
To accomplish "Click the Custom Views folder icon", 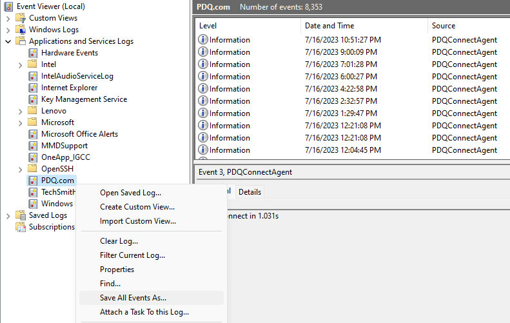I will 21,18.
